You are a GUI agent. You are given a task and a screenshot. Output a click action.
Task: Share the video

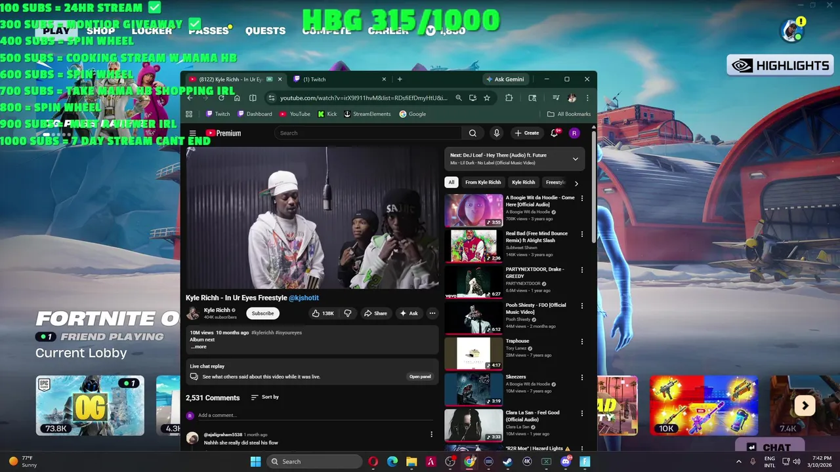click(x=375, y=313)
